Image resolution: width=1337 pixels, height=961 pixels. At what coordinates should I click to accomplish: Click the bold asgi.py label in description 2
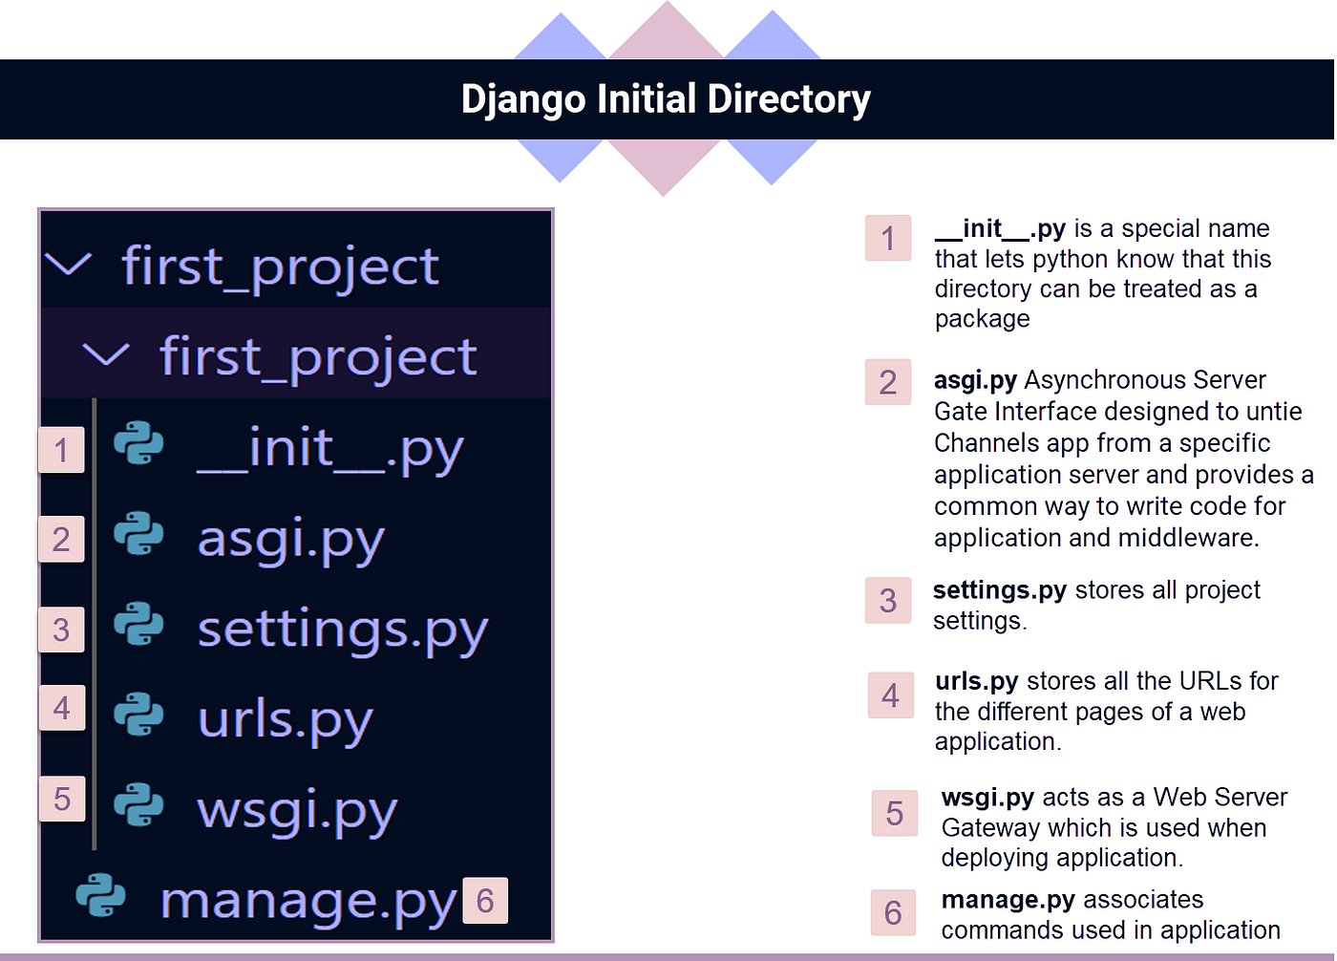pyautogui.click(x=973, y=379)
